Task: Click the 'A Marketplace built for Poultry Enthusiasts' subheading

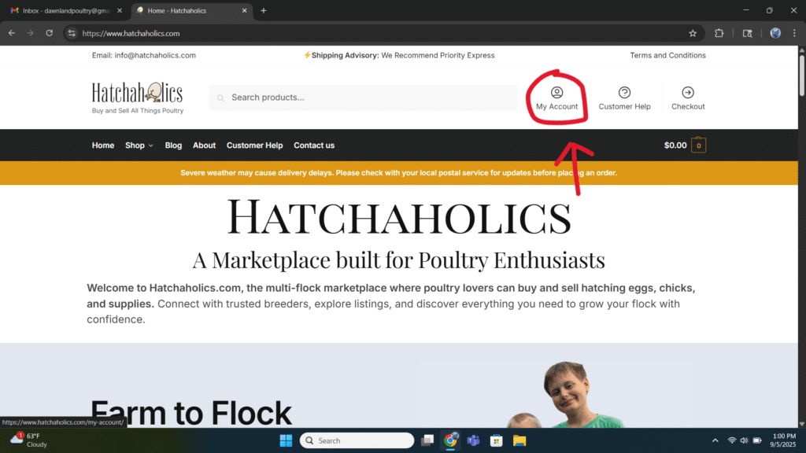Action: tap(399, 260)
